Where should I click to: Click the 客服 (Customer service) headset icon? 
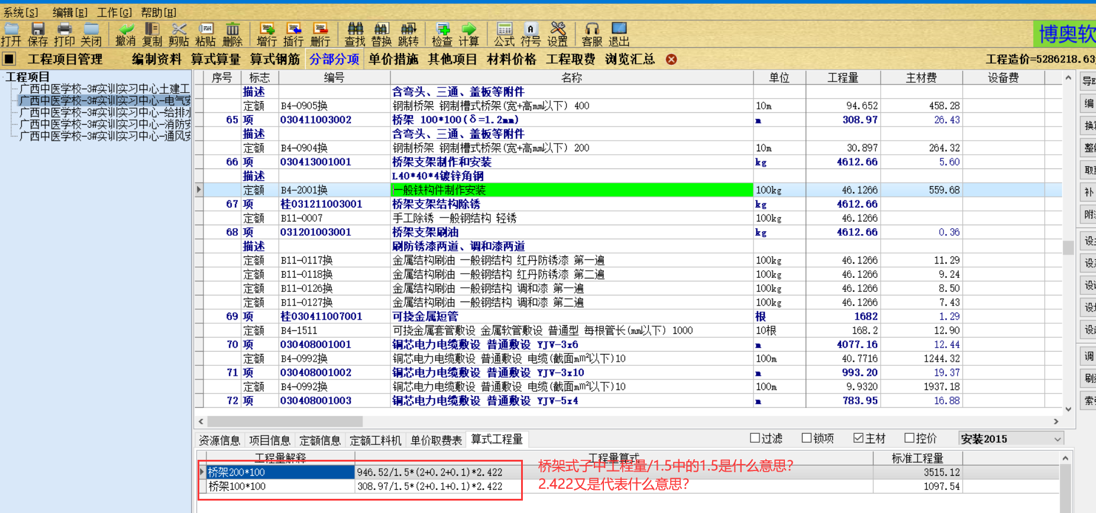point(592,34)
